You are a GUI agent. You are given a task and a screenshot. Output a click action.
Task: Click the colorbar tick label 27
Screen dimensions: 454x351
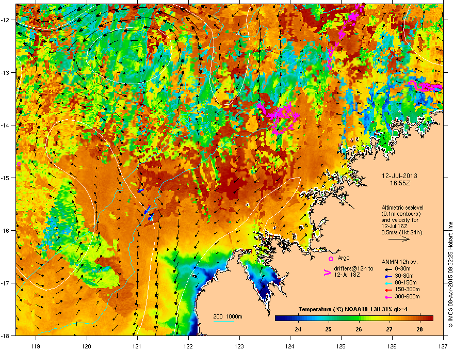[389, 329]
